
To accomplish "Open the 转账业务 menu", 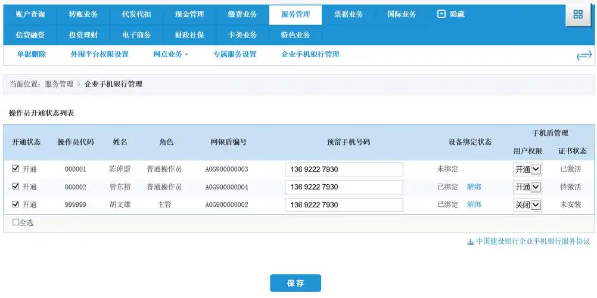I will (83, 14).
